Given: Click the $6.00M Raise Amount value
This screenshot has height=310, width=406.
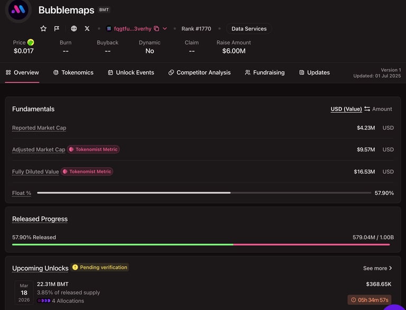Looking at the screenshot, I should [x=234, y=51].
